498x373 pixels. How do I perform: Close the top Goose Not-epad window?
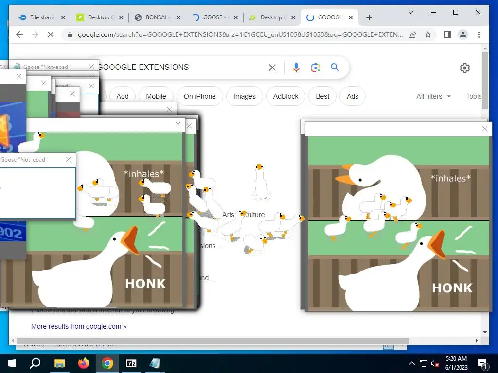point(91,67)
